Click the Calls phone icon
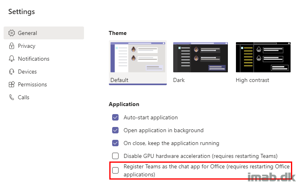 click(12, 97)
